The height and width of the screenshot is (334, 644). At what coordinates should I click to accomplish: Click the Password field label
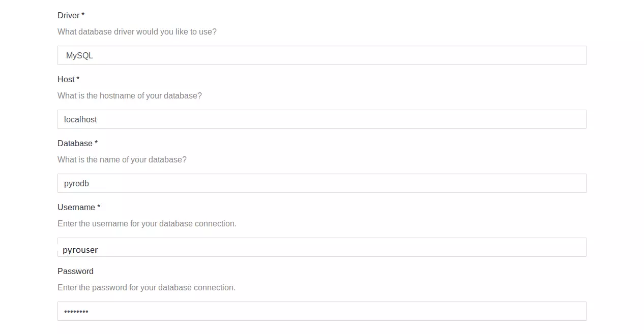tap(75, 272)
